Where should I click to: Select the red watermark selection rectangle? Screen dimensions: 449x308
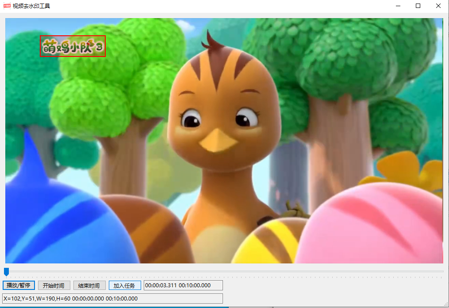(73, 46)
